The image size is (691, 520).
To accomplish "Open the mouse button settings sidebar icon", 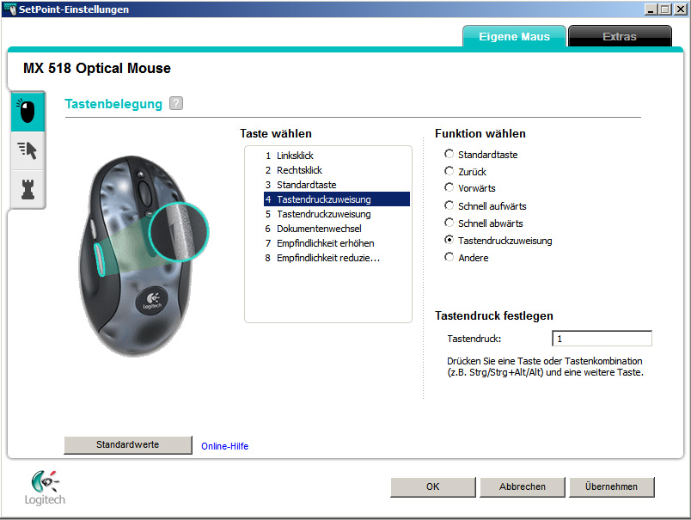I will point(28,112).
